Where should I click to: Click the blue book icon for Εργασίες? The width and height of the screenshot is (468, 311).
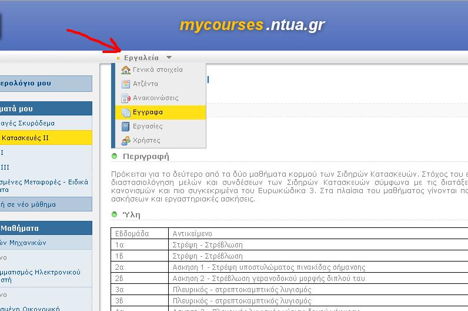pyautogui.click(x=125, y=127)
